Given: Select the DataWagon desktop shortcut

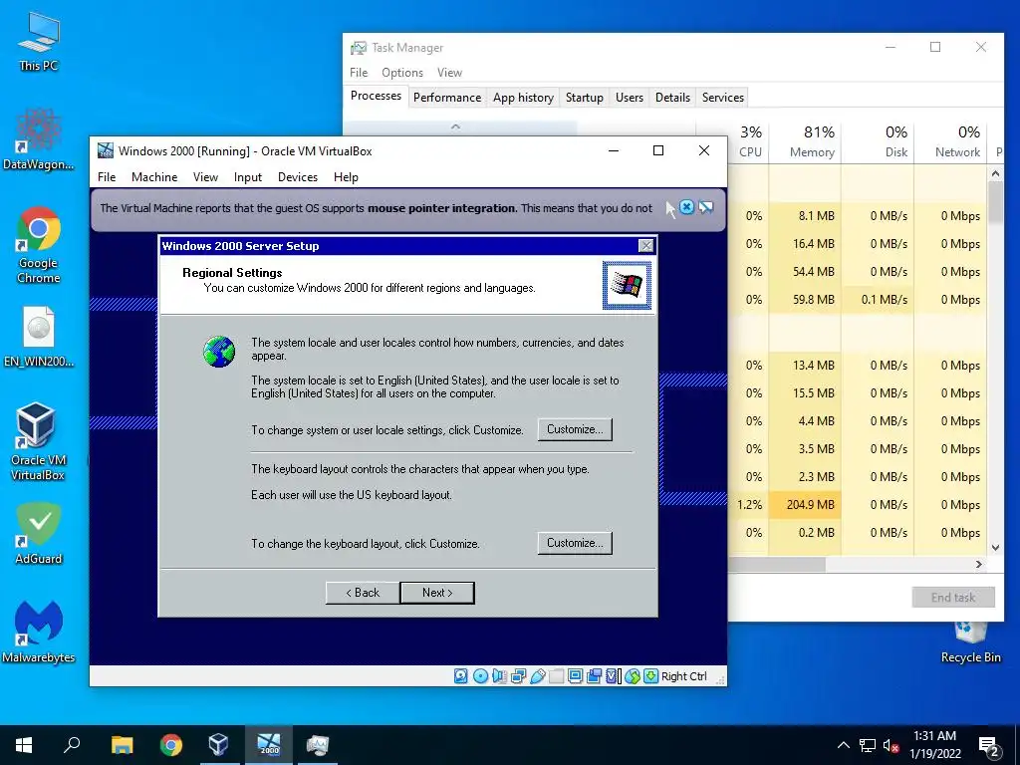Looking at the screenshot, I should [x=39, y=139].
